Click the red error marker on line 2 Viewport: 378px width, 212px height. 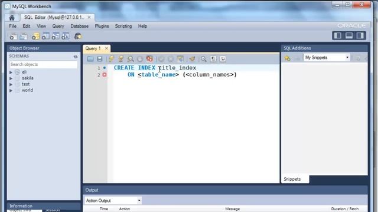(x=105, y=75)
